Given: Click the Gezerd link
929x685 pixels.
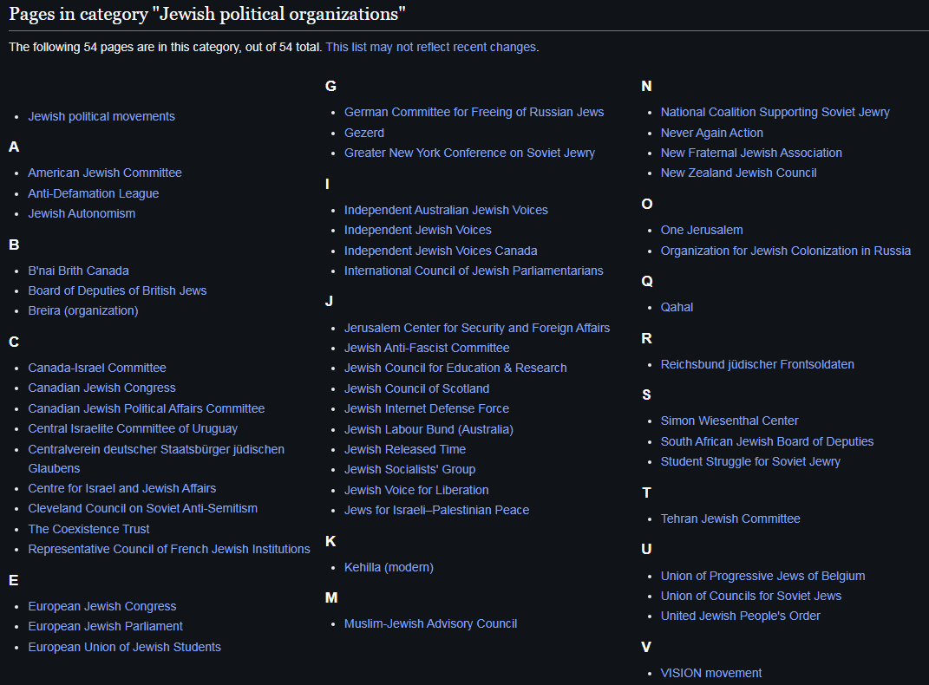Looking at the screenshot, I should click(364, 133).
